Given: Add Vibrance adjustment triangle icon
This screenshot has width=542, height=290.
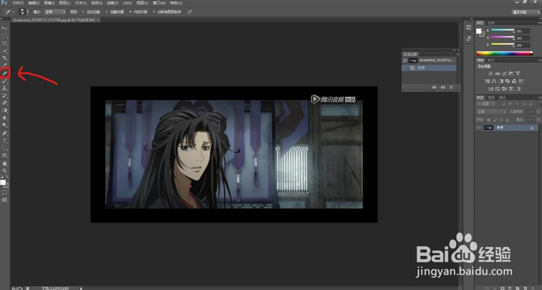Looking at the screenshot, I should coord(518,73).
